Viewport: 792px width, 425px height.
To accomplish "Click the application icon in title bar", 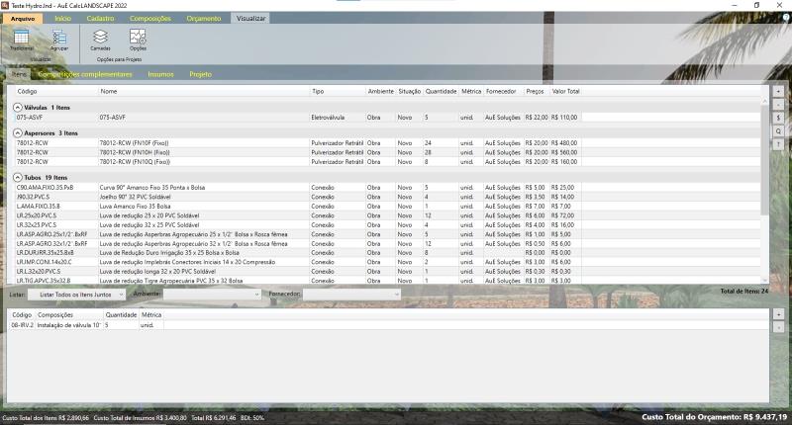I will (x=5, y=5).
